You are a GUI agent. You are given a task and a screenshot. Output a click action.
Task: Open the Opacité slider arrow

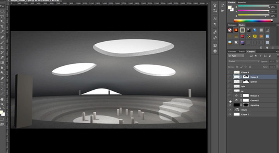tap(277, 61)
